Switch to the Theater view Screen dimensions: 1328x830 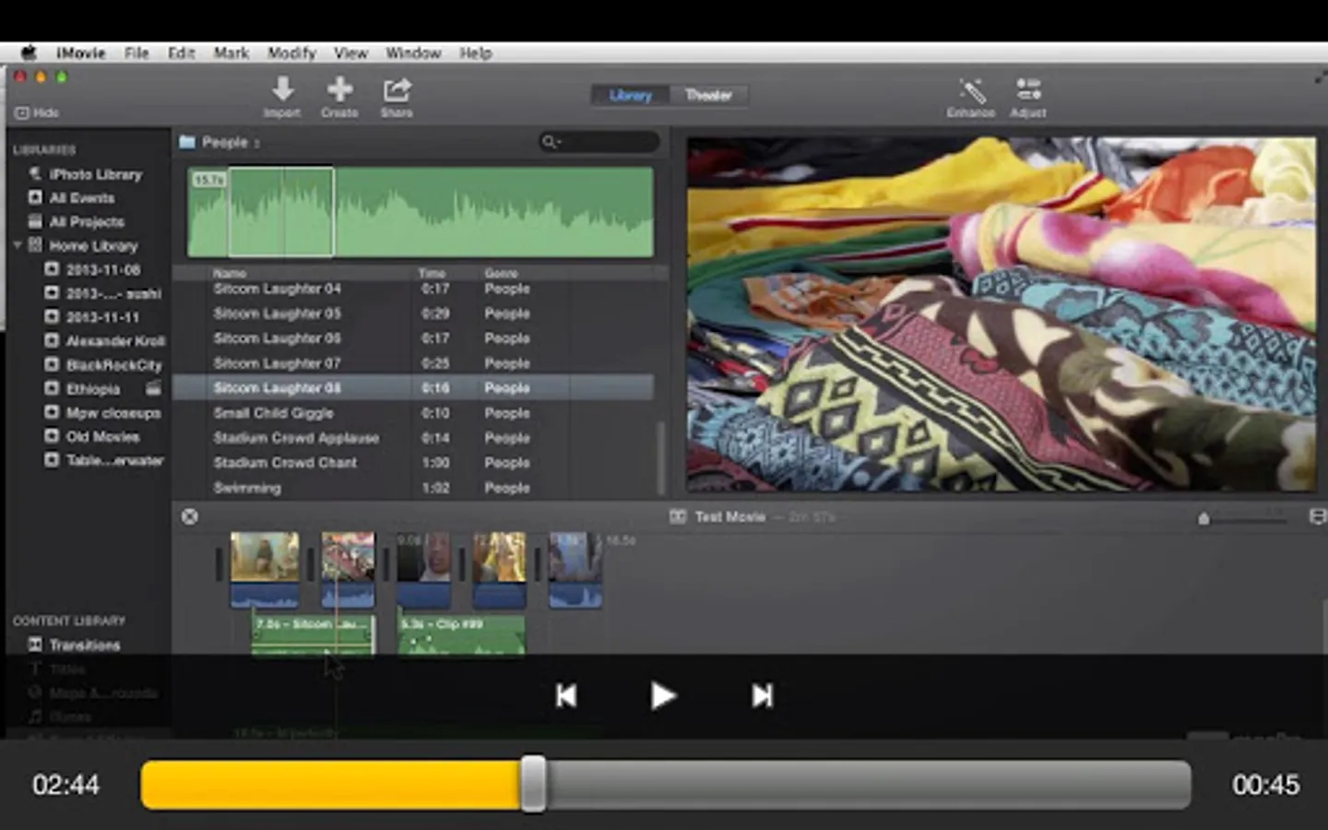[x=707, y=95]
